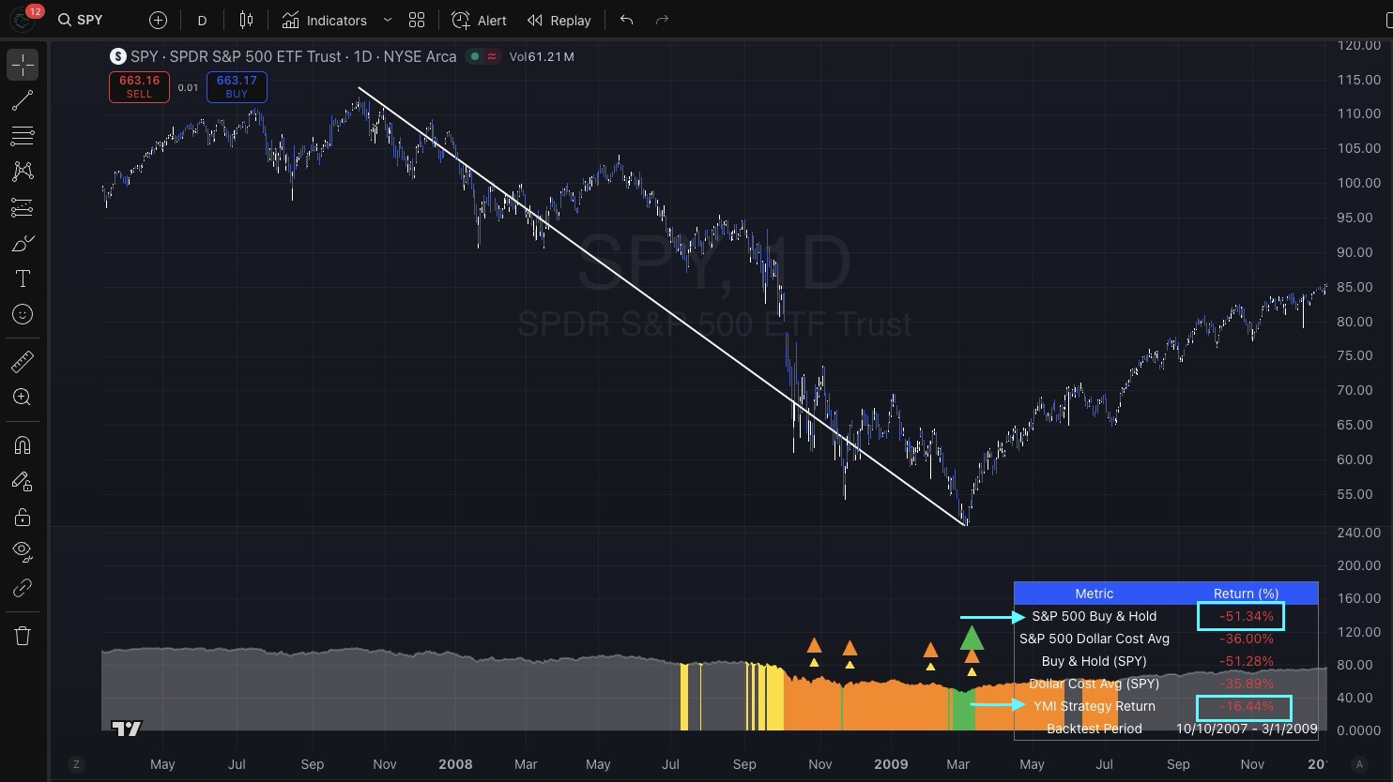Viewport: 1393px width, 782px height.
Task: Select the Text annotation tool
Action: click(23, 278)
